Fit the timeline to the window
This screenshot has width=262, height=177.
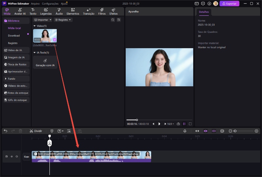coord(222,131)
